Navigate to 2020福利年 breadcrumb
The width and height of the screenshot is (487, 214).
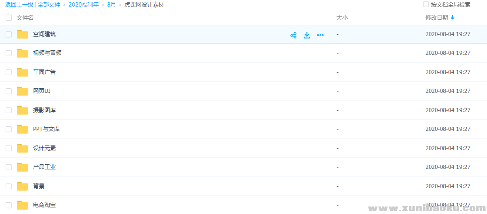pyautogui.click(x=83, y=5)
